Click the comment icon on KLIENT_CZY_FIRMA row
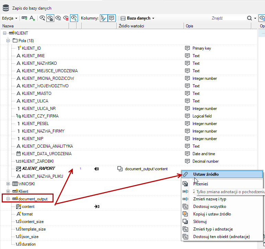Image resolution: width=265 pixels, height=249 pixels. [187, 116]
